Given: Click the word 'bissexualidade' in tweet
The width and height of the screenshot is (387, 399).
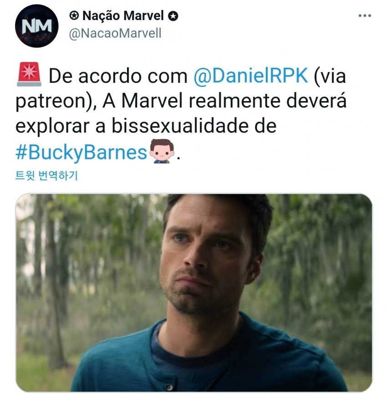Looking at the screenshot, I should coord(180,126).
